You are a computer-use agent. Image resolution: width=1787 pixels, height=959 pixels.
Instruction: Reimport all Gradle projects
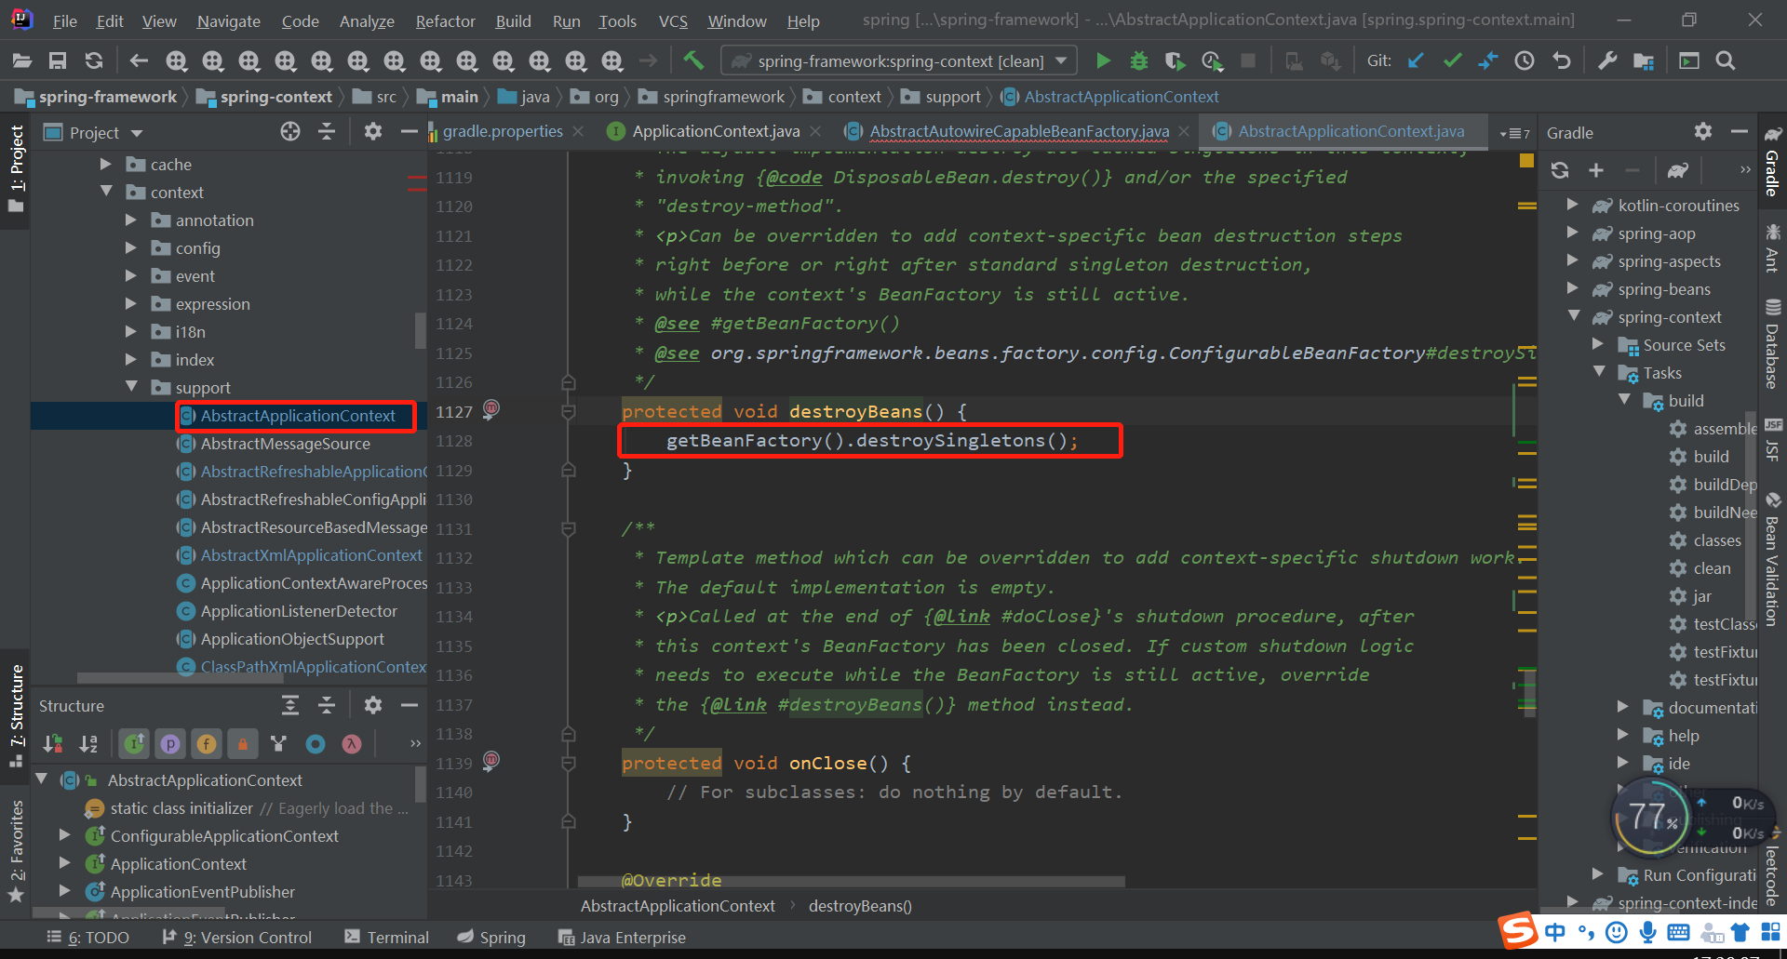(1560, 170)
